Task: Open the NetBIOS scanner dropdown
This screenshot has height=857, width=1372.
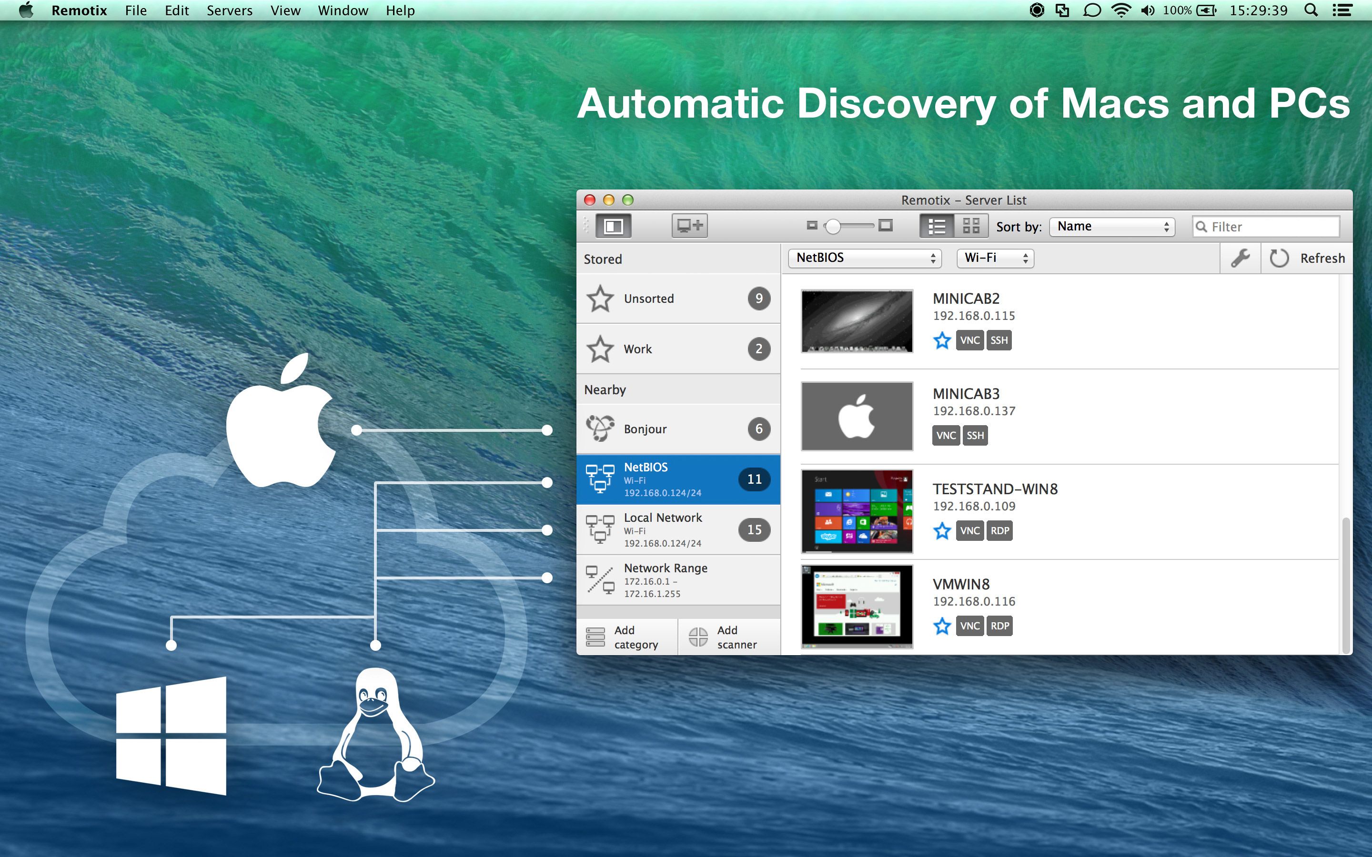Action: pyautogui.click(x=865, y=258)
